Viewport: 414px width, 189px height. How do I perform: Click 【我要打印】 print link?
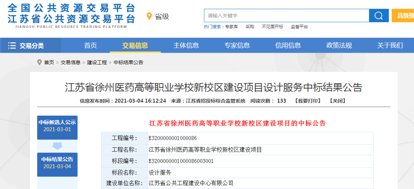coord(307,101)
